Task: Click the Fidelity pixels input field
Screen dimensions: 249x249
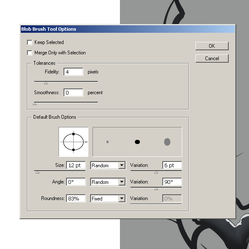Action: coord(73,72)
